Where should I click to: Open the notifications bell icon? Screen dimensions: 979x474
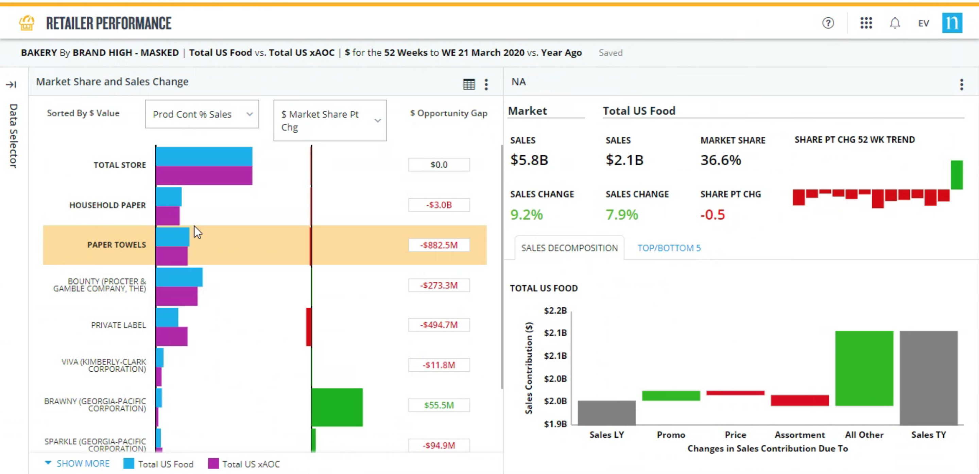point(895,23)
